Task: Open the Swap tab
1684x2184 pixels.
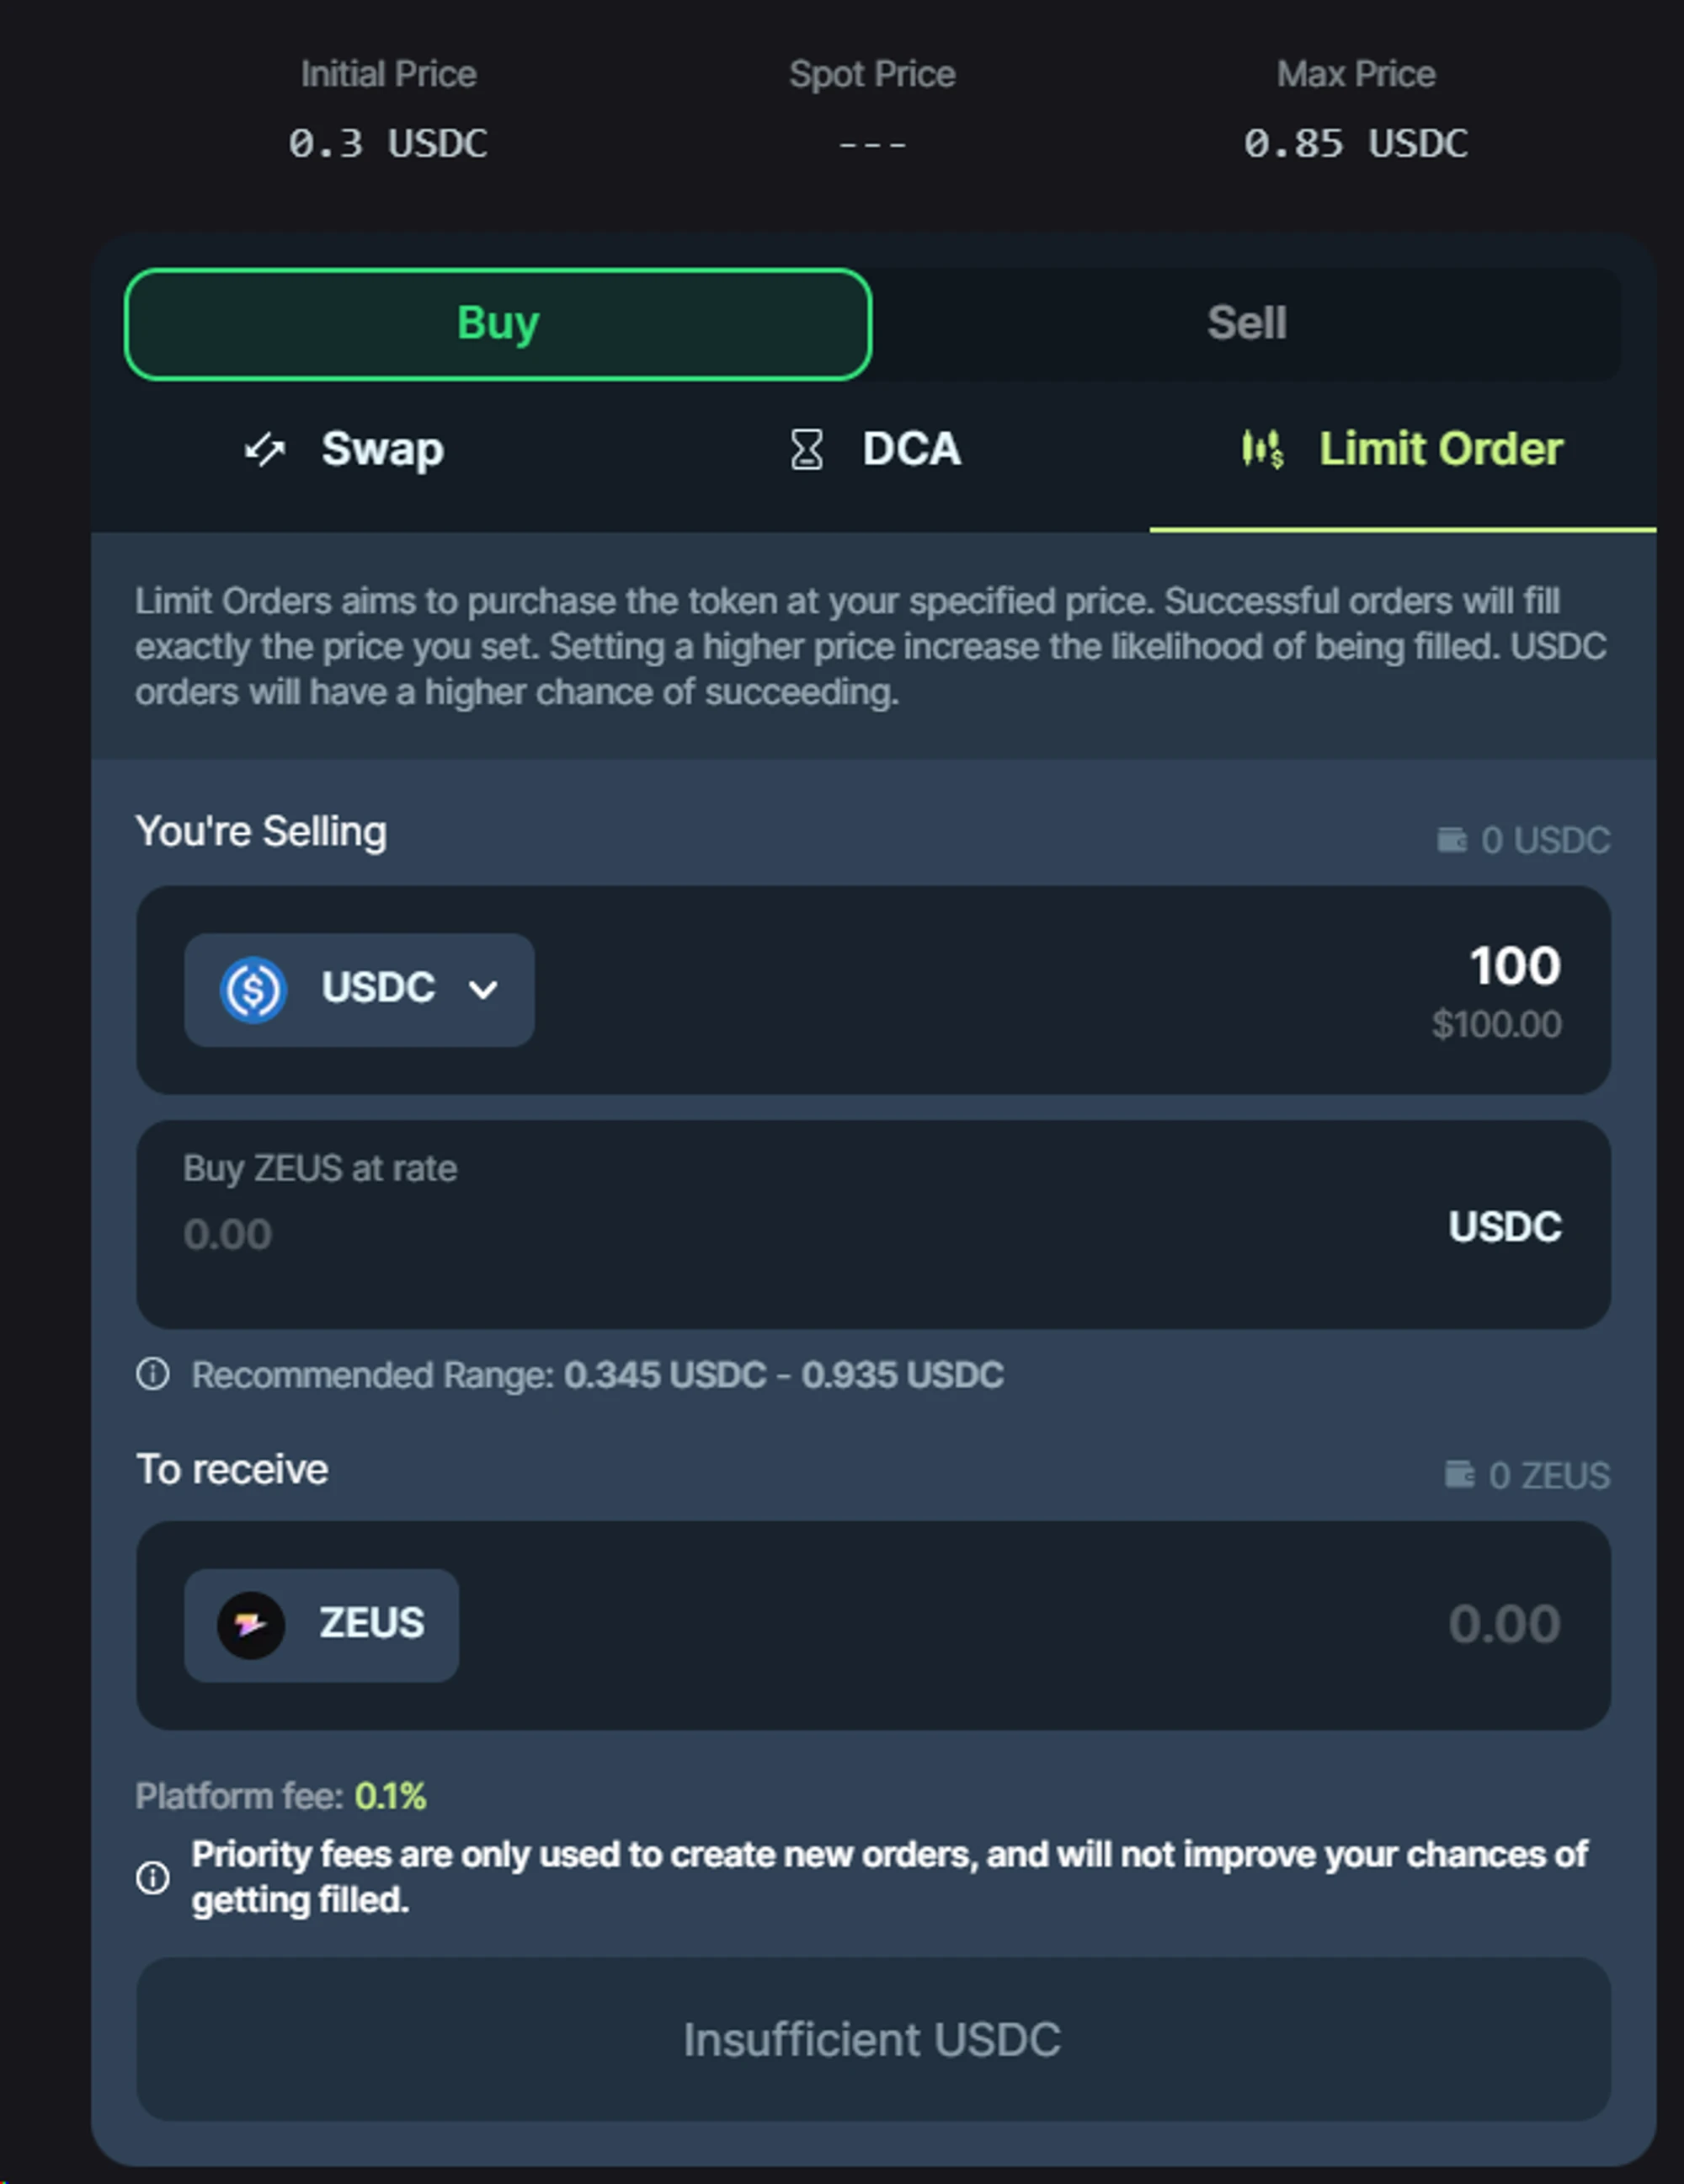Action: [381, 449]
